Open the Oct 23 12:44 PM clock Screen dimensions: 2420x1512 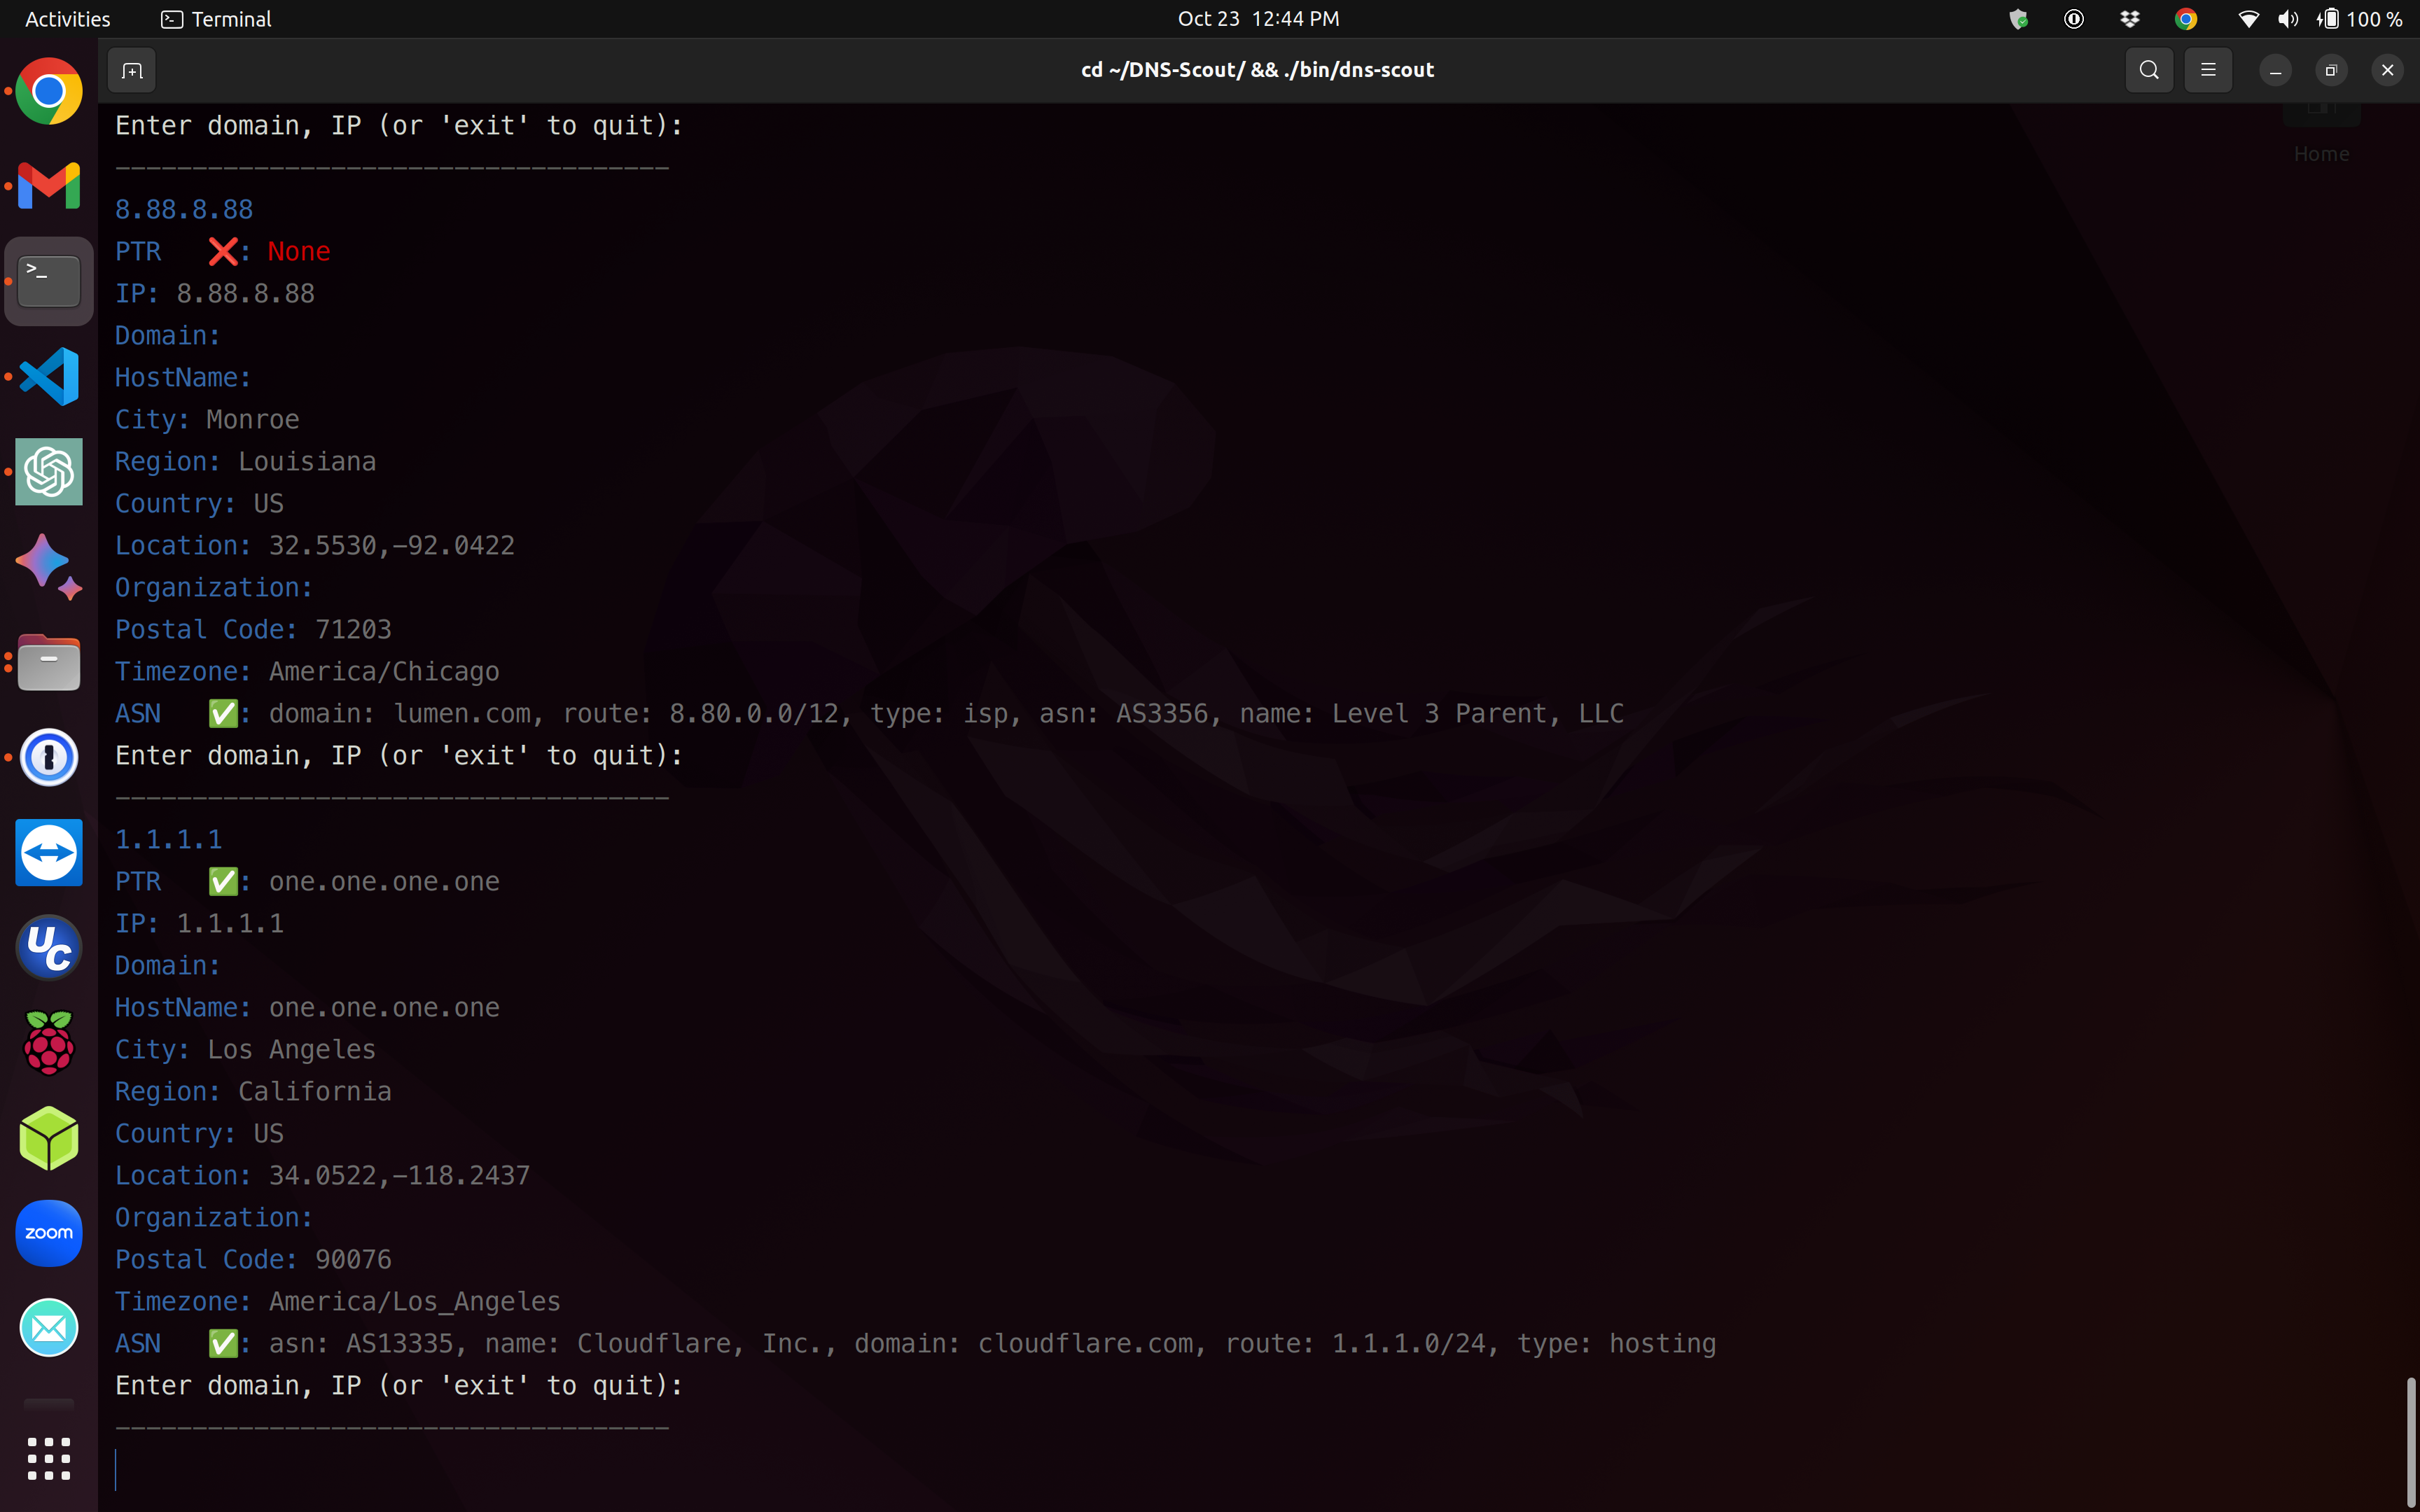[1258, 19]
